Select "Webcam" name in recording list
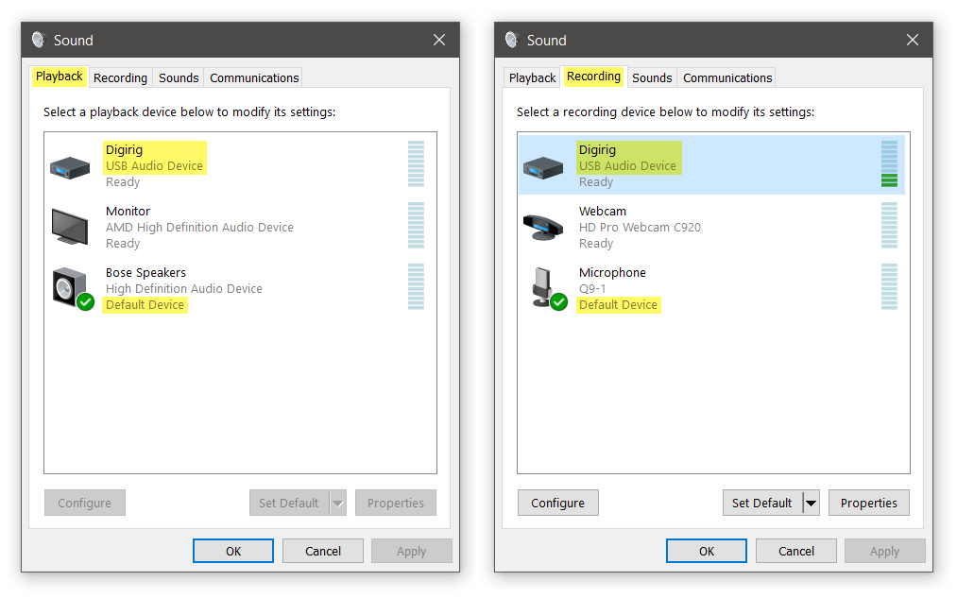Image resolution: width=957 pixels, height=598 pixels. coord(603,211)
